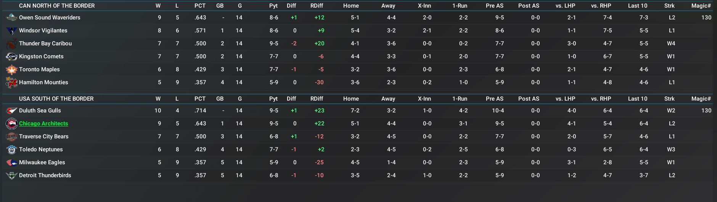The image size is (717, 202).
Task: Click the Traverse City Bears logo
Action: click(11, 136)
